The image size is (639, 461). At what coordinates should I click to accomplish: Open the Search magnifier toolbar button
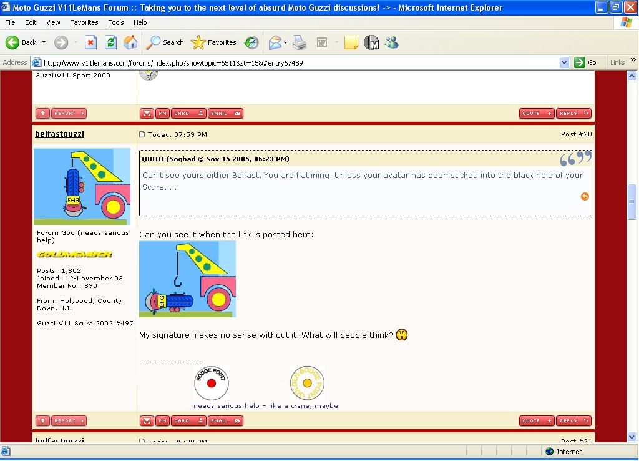click(165, 42)
